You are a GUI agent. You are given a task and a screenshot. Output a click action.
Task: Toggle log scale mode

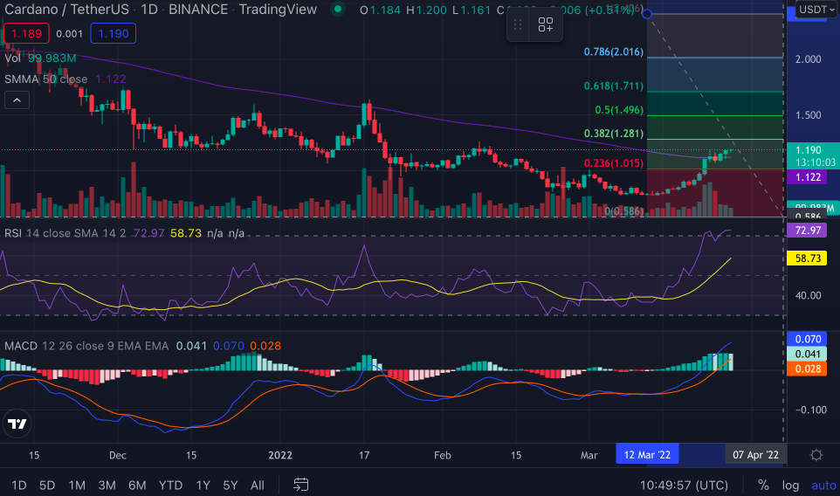pos(790,485)
